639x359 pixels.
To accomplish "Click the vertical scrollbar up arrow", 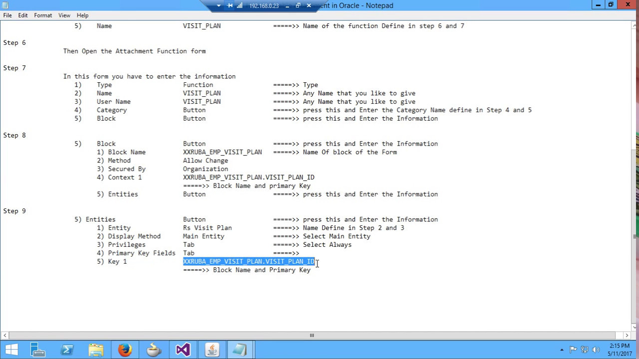I will 635,25.
